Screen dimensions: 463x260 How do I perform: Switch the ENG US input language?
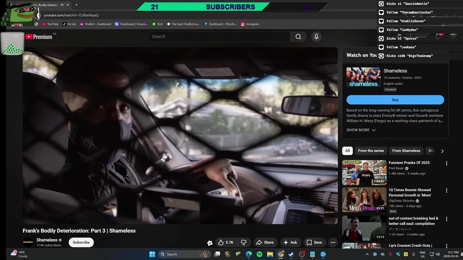click(422, 254)
